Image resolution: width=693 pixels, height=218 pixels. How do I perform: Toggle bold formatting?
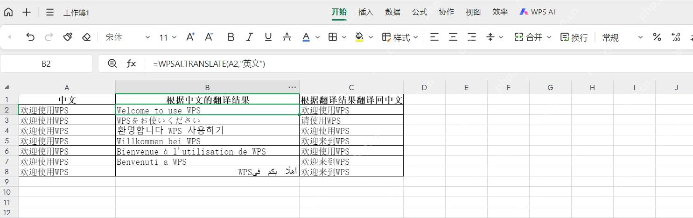pyautogui.click(x=231, y=37)
